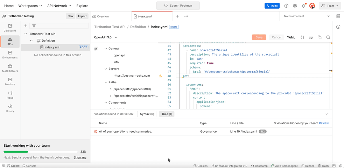Cancel the definition changes
Viewport: 344px width, 168px height.
point(277,37)
